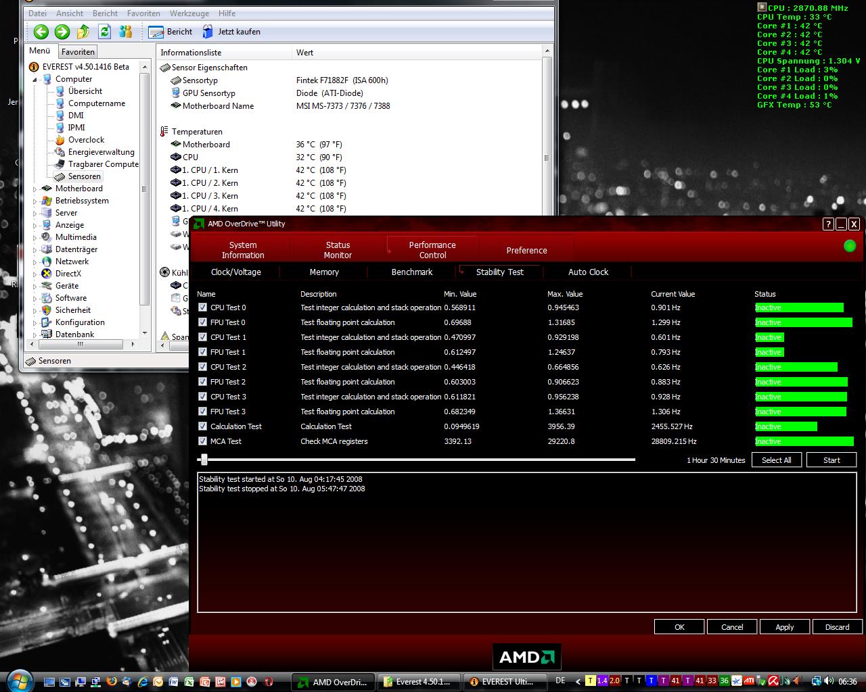The image size is (866, 692).
Task: Show hidden tray icons arrow
Action: click(x=578, y=681)
